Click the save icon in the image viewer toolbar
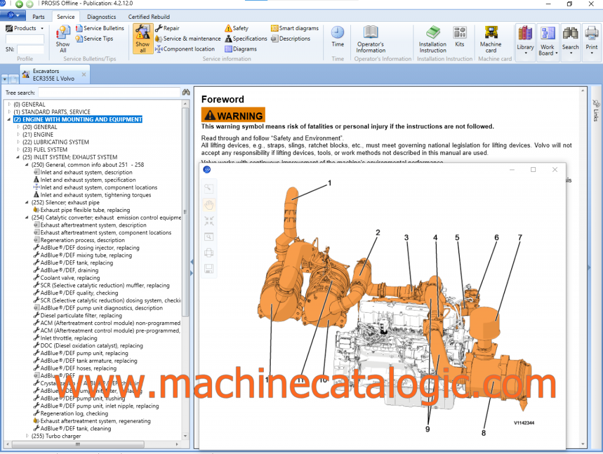603x454 pixels. 208,269
